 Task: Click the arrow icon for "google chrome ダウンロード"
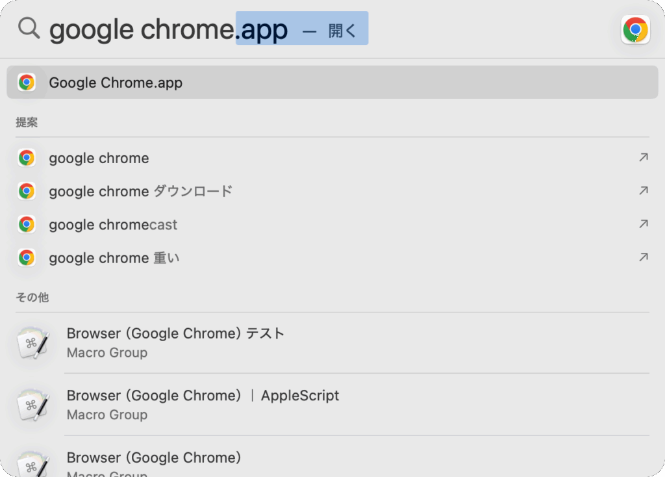(643, 190)
